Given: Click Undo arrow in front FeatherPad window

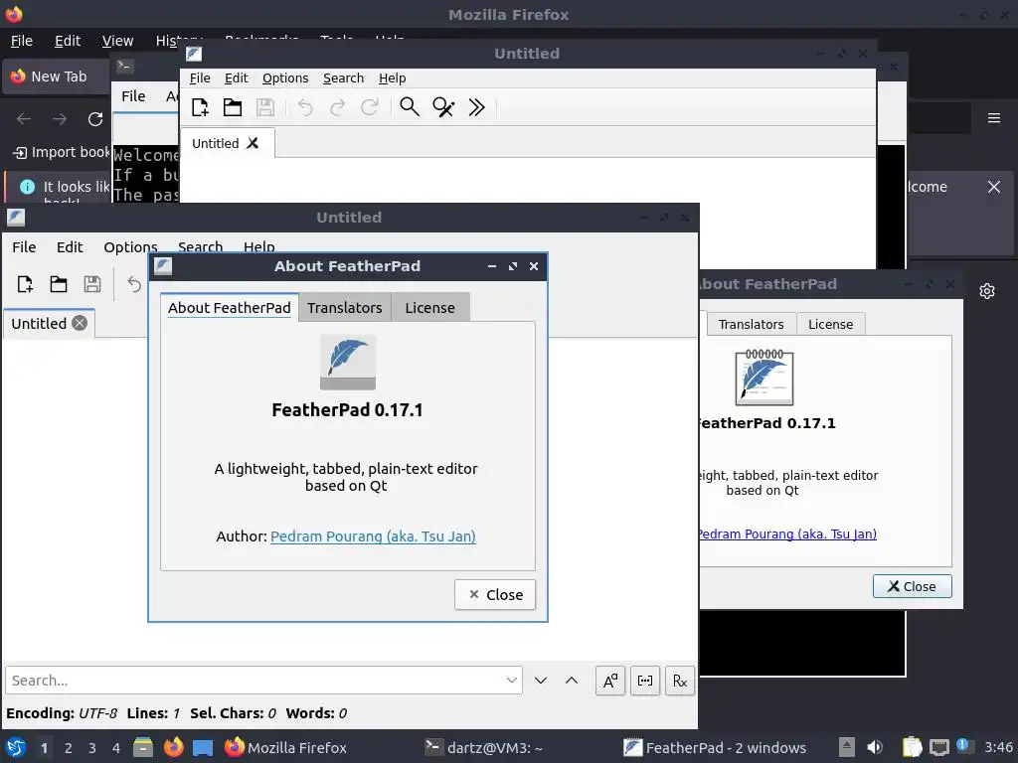Looking at the screenshot, I should pos(134,284).
